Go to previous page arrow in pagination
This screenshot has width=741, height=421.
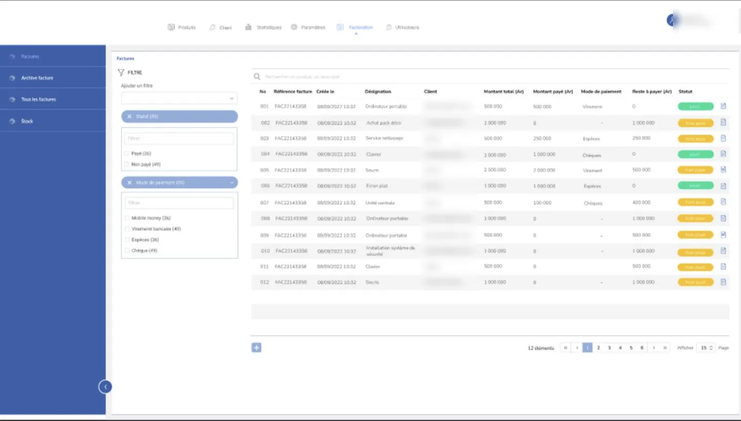[577, 348]
